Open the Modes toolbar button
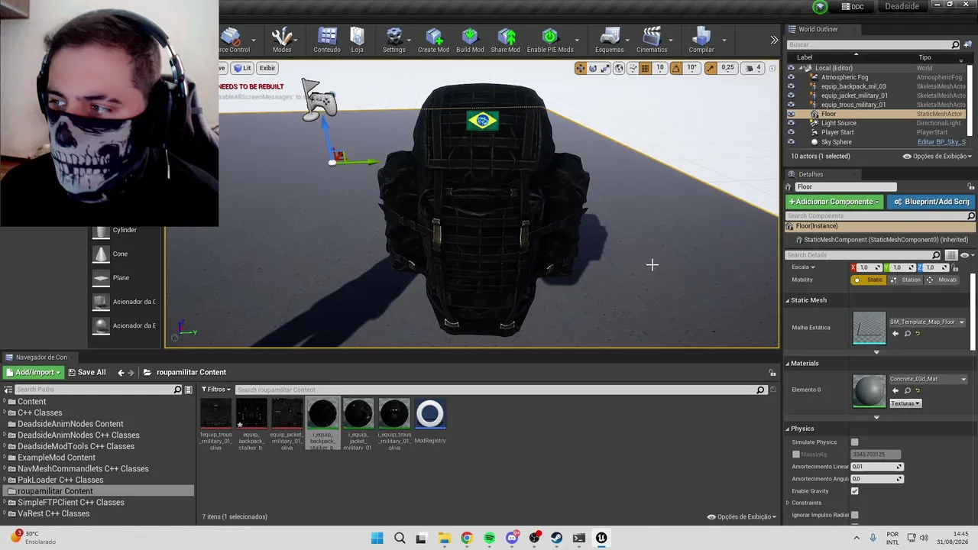This screenshot has height=550, width=978. [x=282, y=40]
